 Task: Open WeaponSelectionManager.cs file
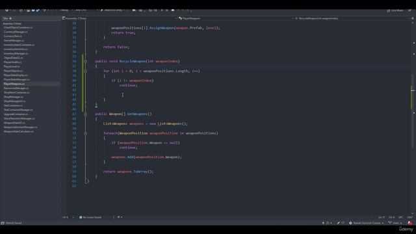[x=20, y=127]
